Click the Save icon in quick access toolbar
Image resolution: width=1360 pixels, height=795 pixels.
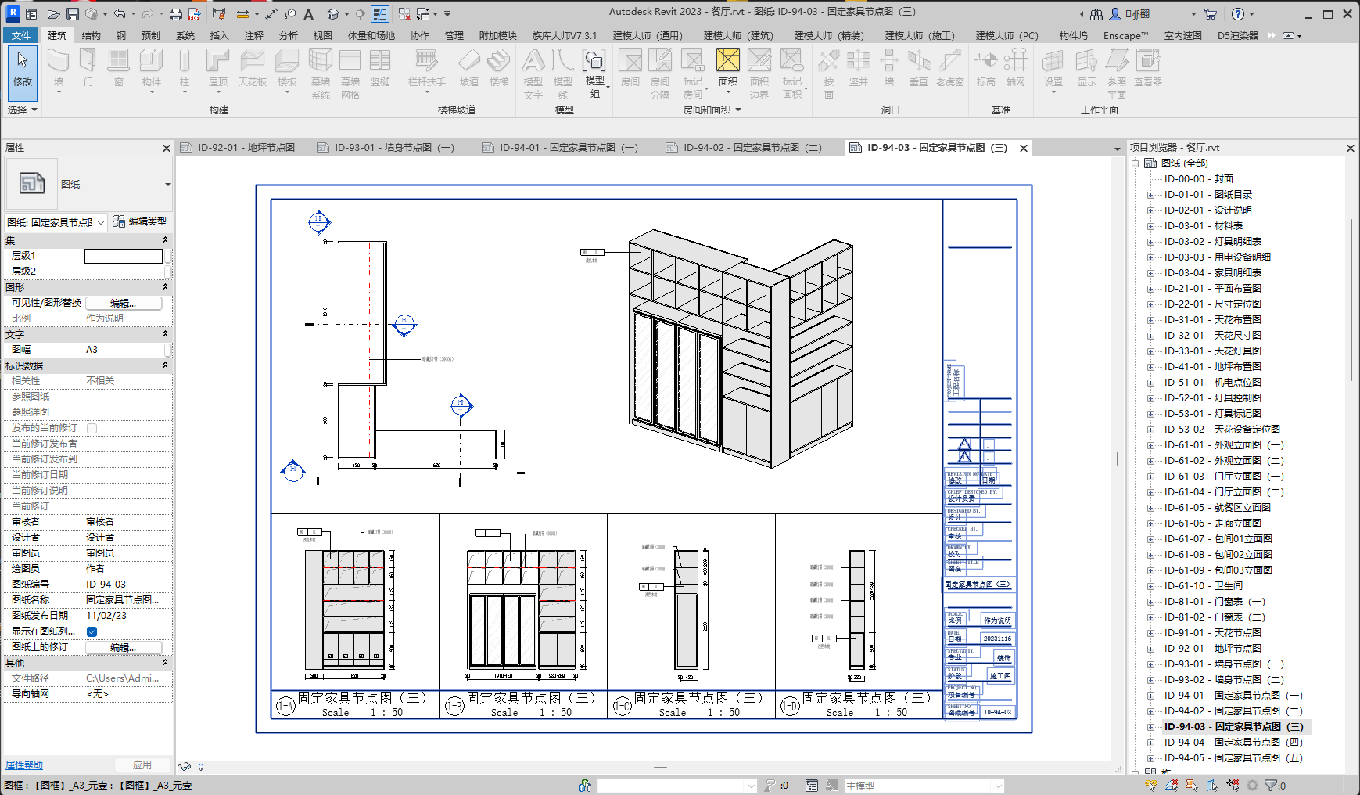[72, 14]
